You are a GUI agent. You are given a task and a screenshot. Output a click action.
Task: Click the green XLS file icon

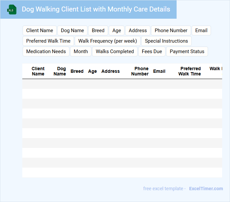click(12, 10)
